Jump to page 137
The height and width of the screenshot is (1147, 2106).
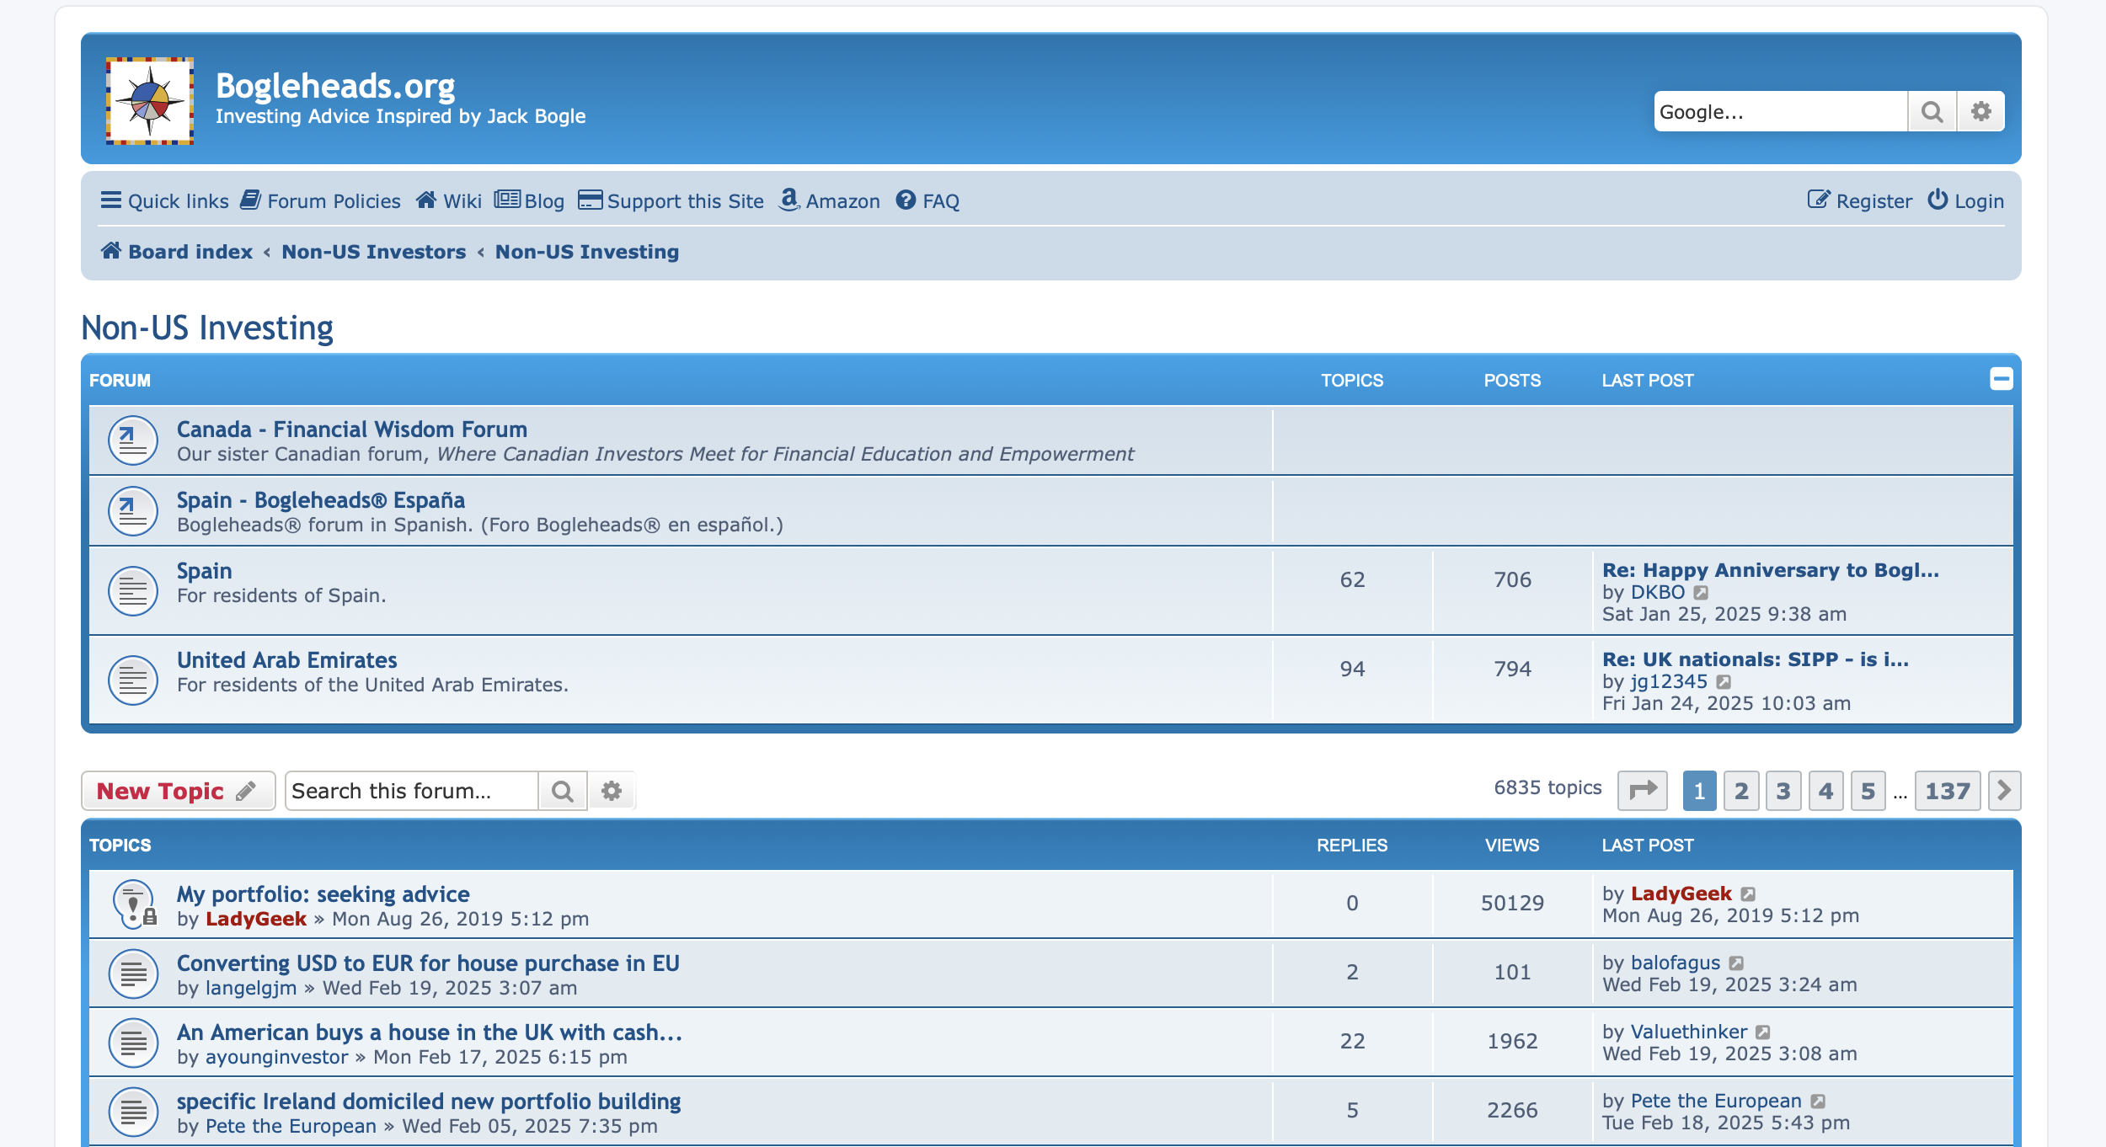(x=1947, y=791)
